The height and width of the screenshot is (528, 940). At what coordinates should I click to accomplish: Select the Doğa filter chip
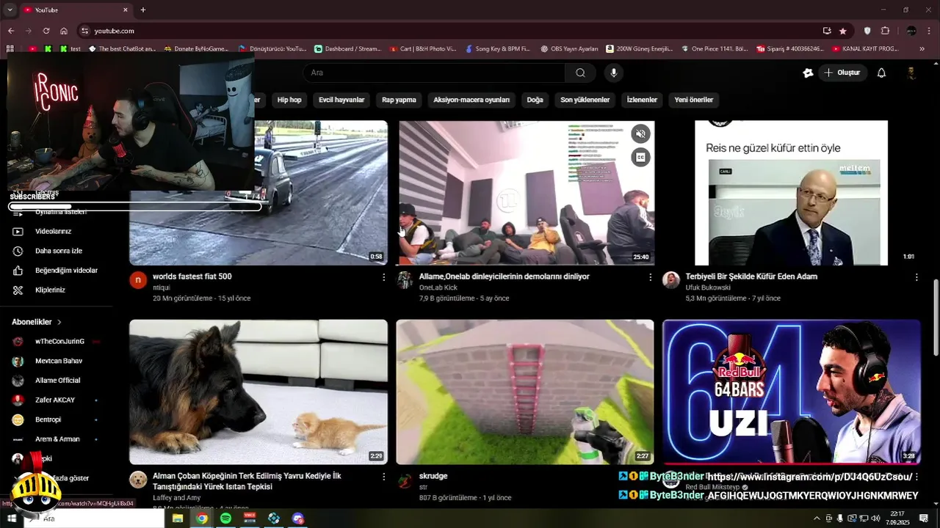coord(535,100)
